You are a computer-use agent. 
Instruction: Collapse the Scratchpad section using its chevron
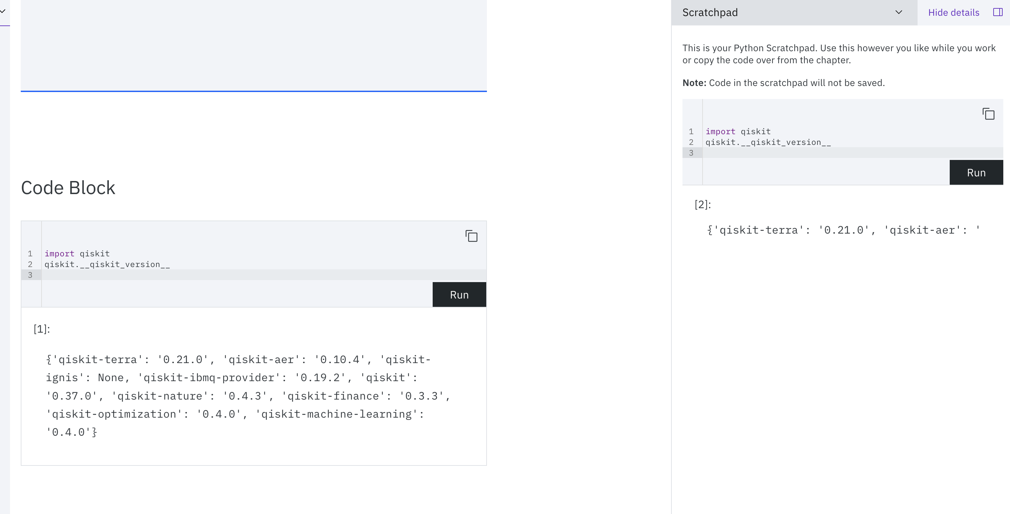[898, 12]
